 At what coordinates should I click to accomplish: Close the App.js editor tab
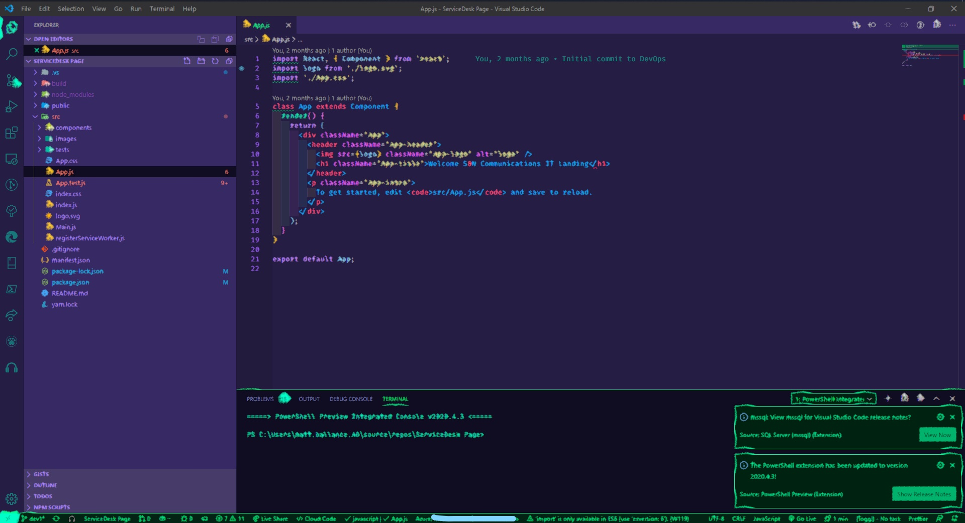(x=288, y=25)
